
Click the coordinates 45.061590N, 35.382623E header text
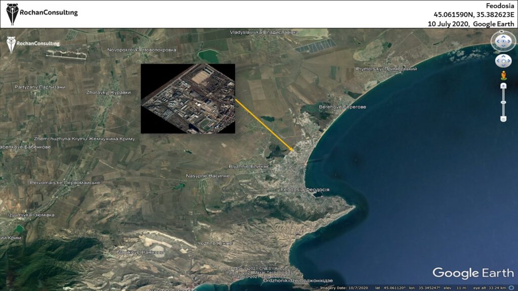coord(473,15)
